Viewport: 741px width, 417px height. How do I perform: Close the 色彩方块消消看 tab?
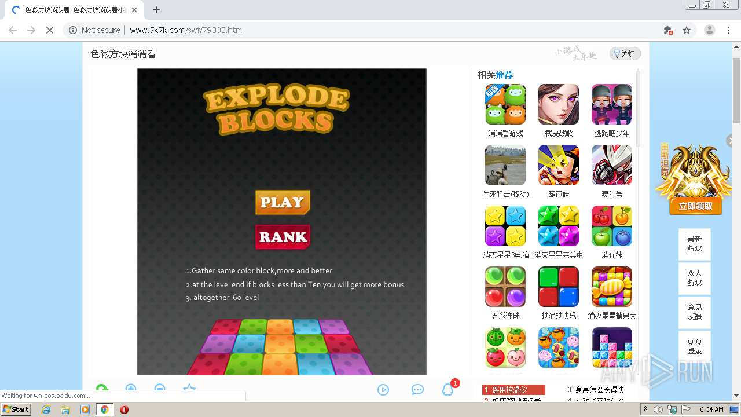pos(134,10)
